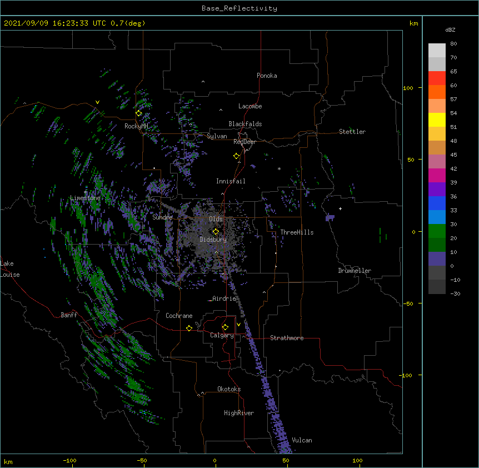Click the pink 42–45 dBZ legend swatch
Viewport: 479px width, 468px height.
point(437,161)
